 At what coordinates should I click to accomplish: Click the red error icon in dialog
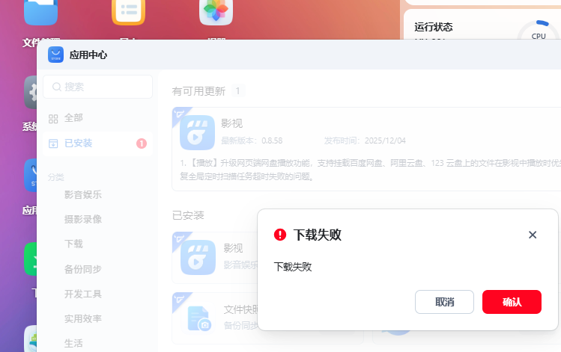pos(280,235)
